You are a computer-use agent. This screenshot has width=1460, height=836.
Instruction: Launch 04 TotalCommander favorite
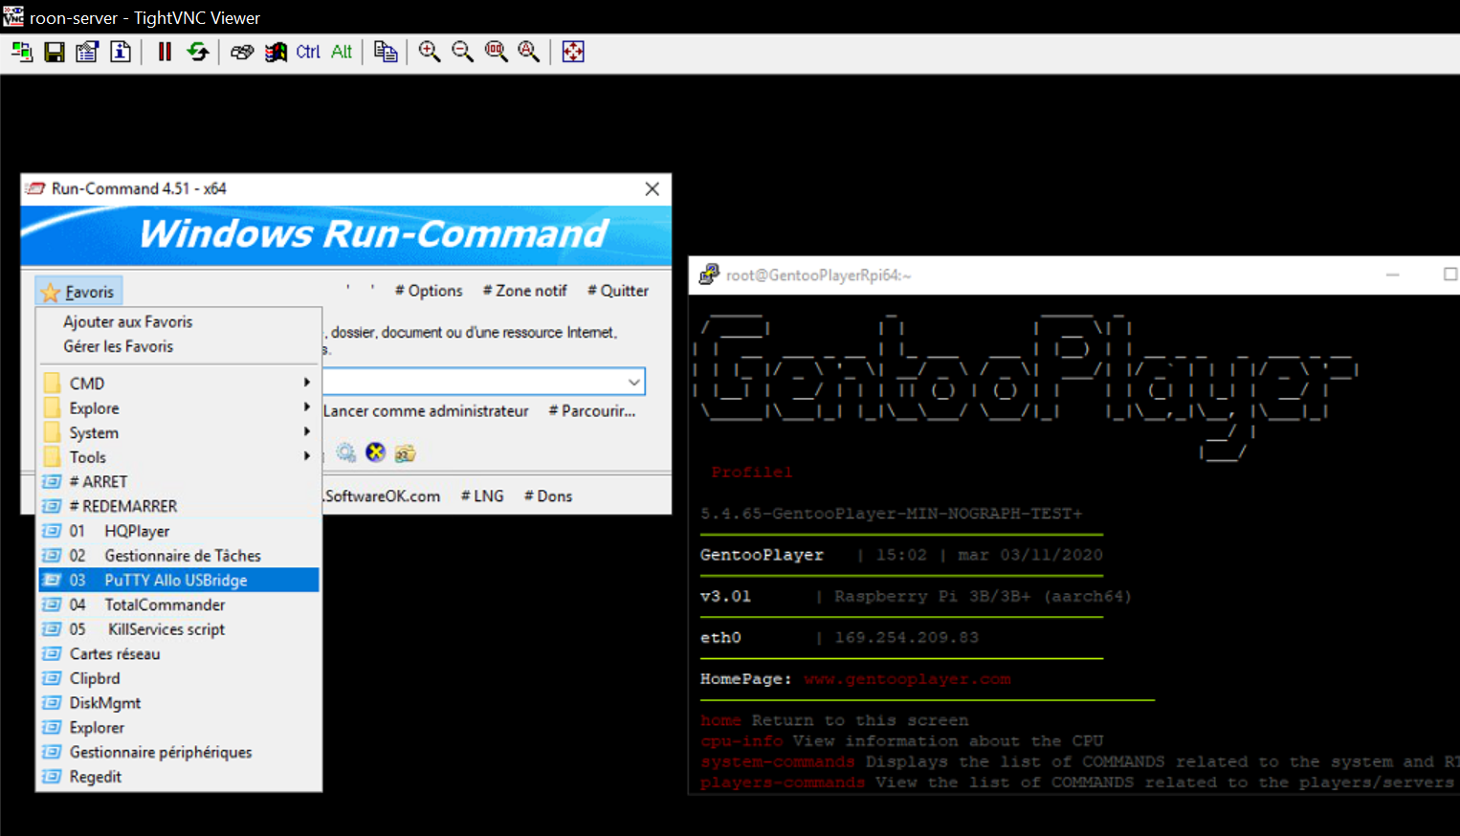178,605
